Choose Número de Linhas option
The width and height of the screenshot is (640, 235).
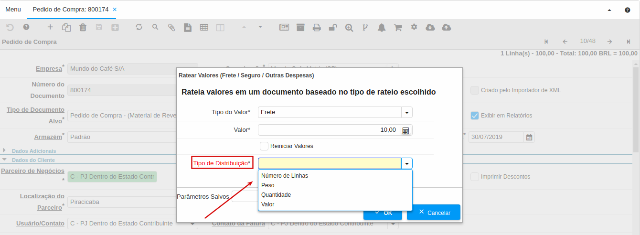point(285,176)
